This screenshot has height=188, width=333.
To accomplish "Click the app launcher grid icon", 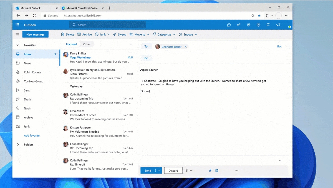I will click(x=17, y=25).
